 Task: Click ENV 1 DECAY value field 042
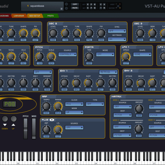point(76,90)
